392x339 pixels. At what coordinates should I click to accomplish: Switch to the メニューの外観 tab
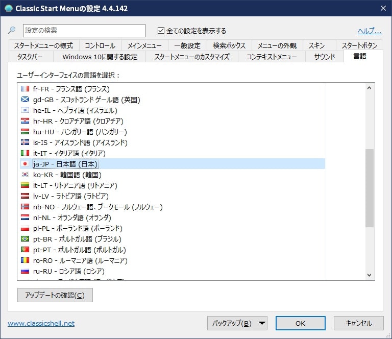point(277,45)
